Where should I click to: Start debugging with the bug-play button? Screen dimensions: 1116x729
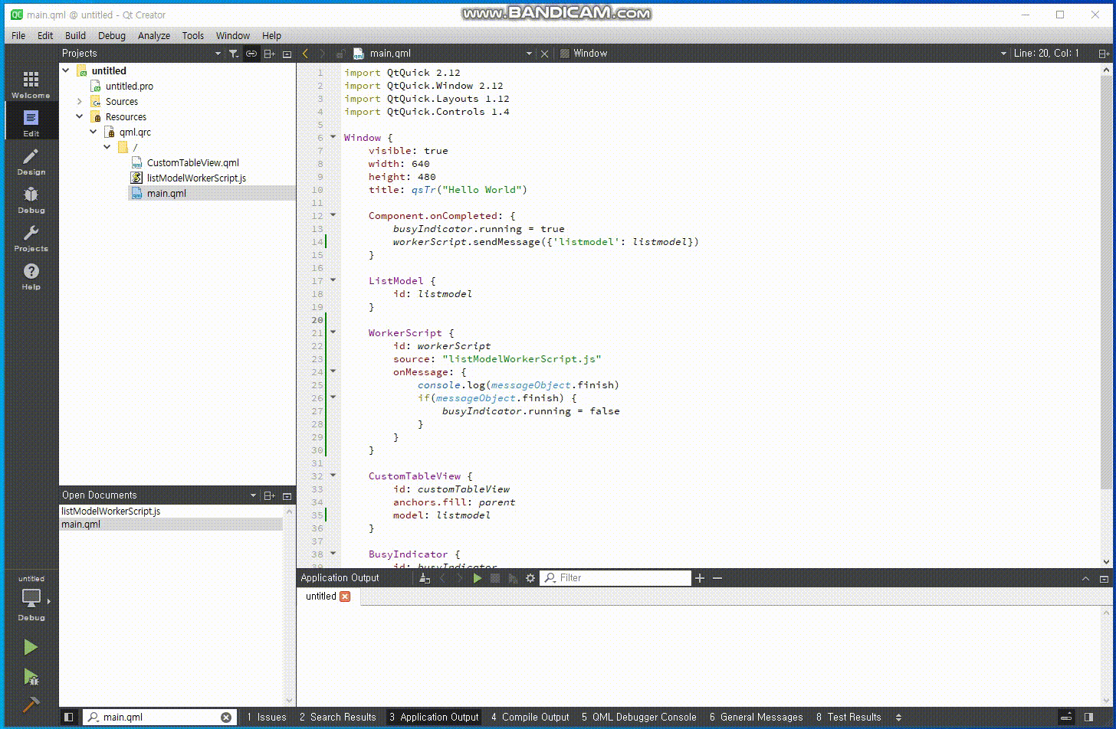click(31, 677)
